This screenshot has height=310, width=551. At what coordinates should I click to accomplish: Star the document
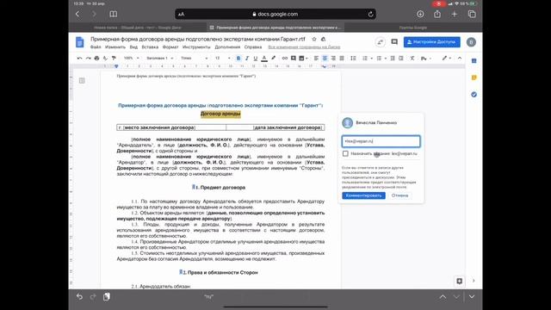click(x=314, y=39)
